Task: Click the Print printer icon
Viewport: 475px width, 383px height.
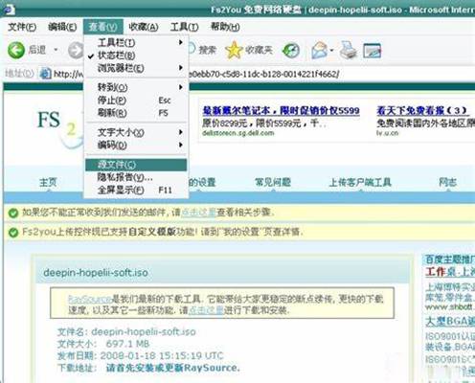Action: point(349,50)
